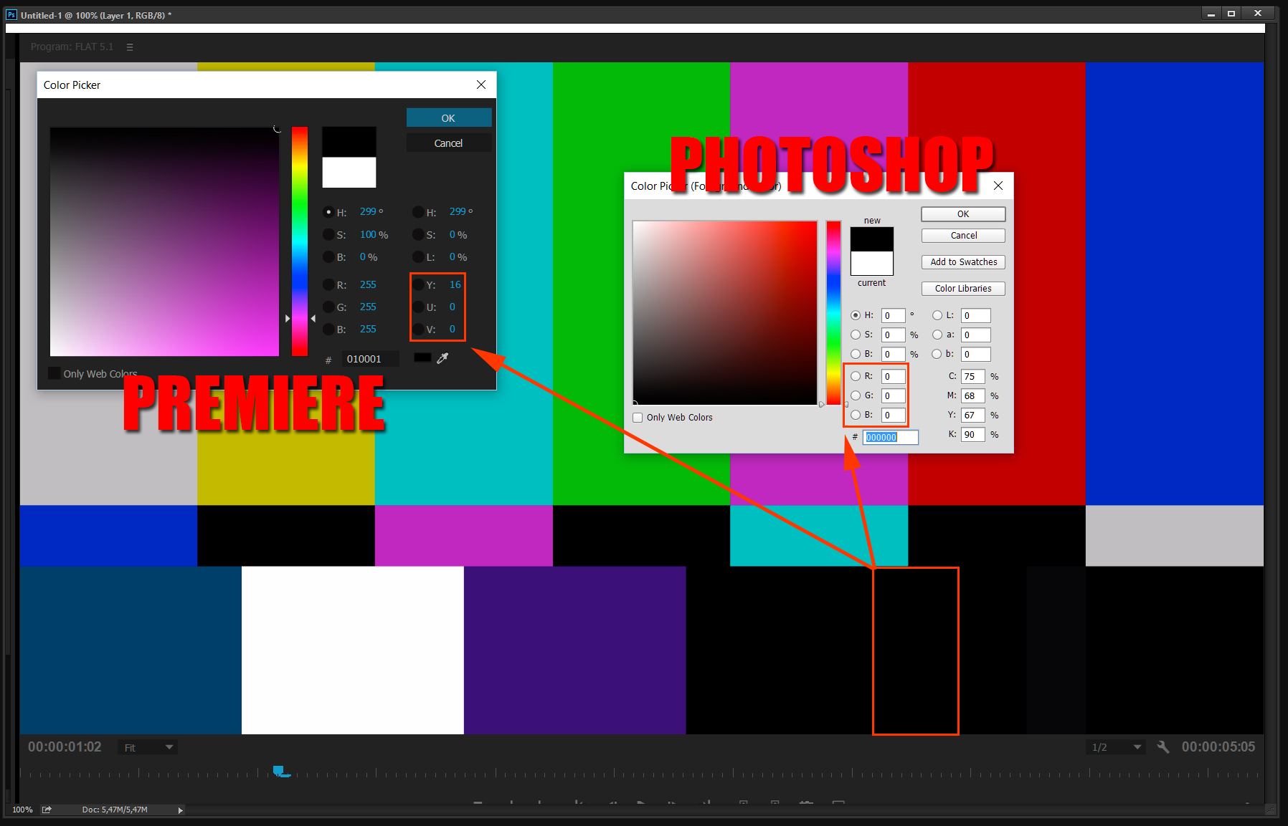This screenshot has width=1288, height=826.
Task: Click the hue slider in Premiere Color Picker
Action: click(x=300, y=241)
